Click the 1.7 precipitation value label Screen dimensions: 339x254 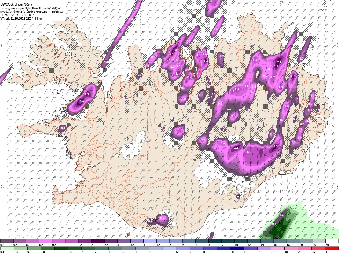click(x=232, y=91)
